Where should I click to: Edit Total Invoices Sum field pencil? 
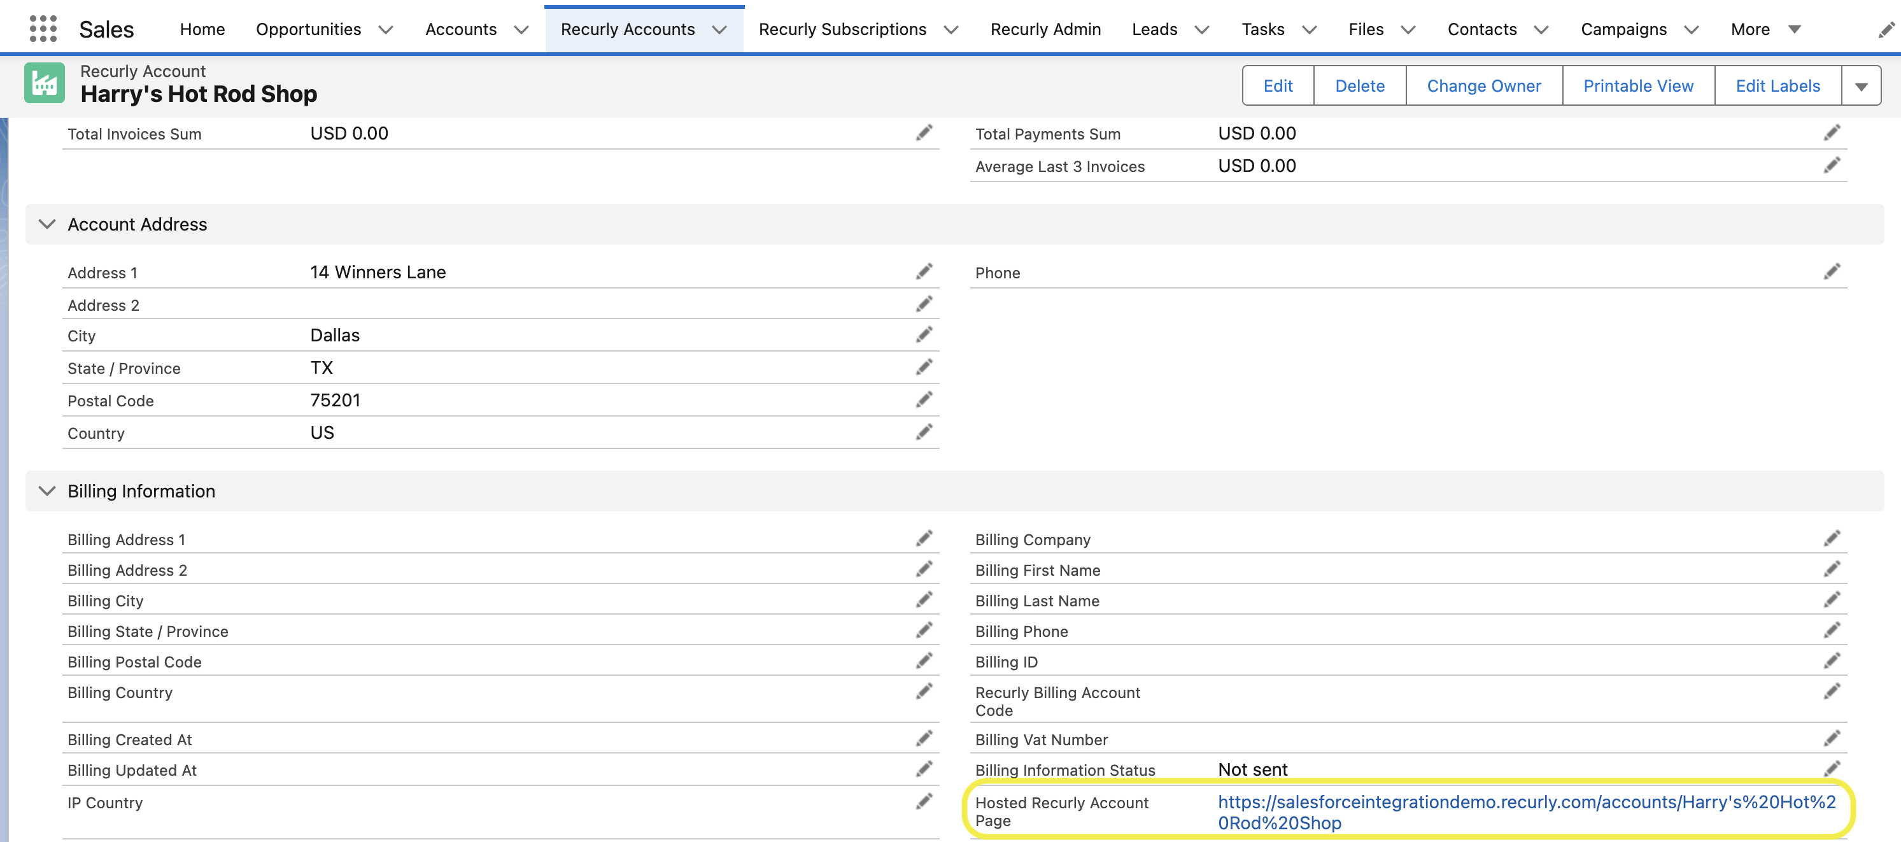click(924, 133)
